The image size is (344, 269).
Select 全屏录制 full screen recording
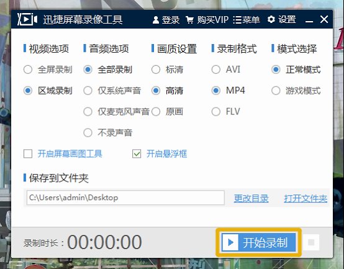point(48,70)
